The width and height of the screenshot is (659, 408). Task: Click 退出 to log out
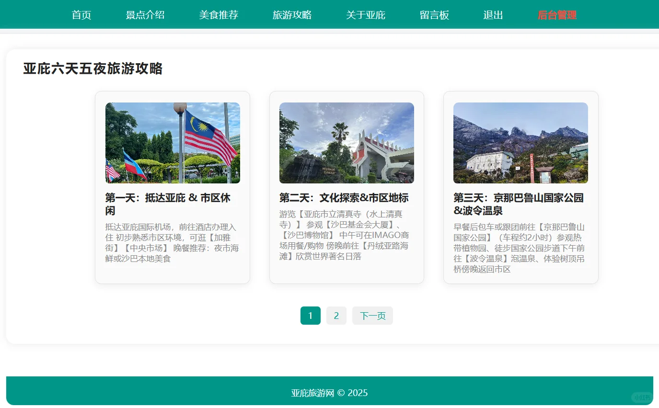[x=493, y=15]
